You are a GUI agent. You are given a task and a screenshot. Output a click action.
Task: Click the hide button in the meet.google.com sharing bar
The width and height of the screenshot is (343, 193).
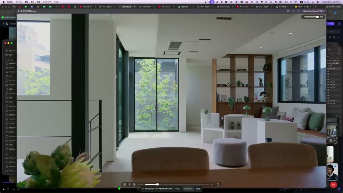[x=198, y=189]
